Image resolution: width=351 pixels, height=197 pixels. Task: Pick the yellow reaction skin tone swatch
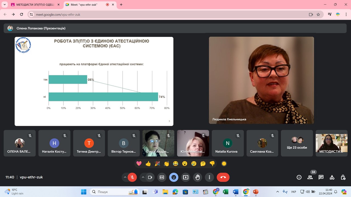224,164
